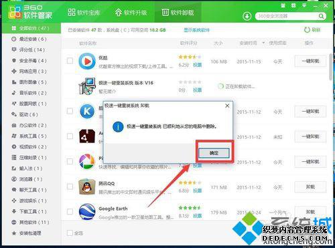Click the Youku play-button app icon
The height and width of the screenshot is (248, 335).
[87, 61]
